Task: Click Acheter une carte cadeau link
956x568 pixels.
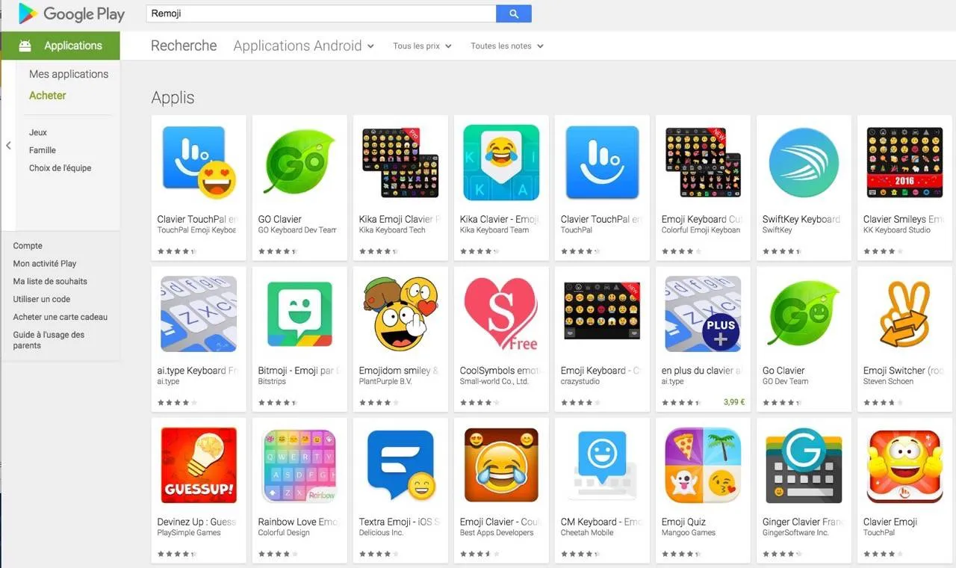Action: point(60,317)
